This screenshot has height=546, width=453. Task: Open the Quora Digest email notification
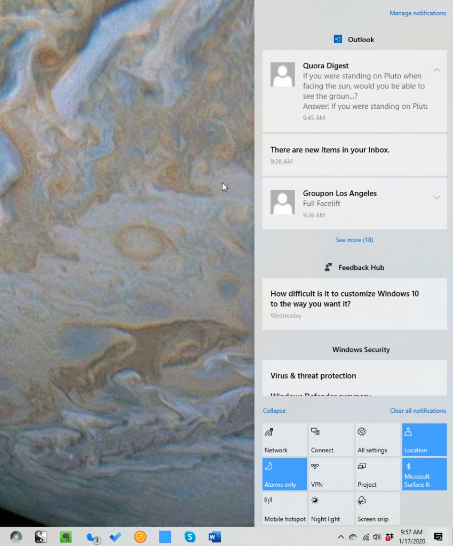coord(354,91)
